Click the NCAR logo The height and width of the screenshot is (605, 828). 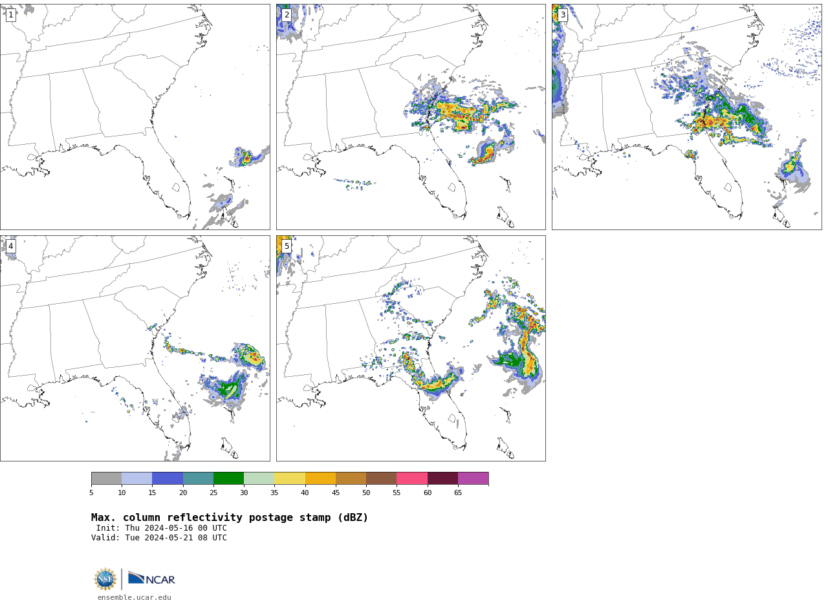[x=151, y=578]
